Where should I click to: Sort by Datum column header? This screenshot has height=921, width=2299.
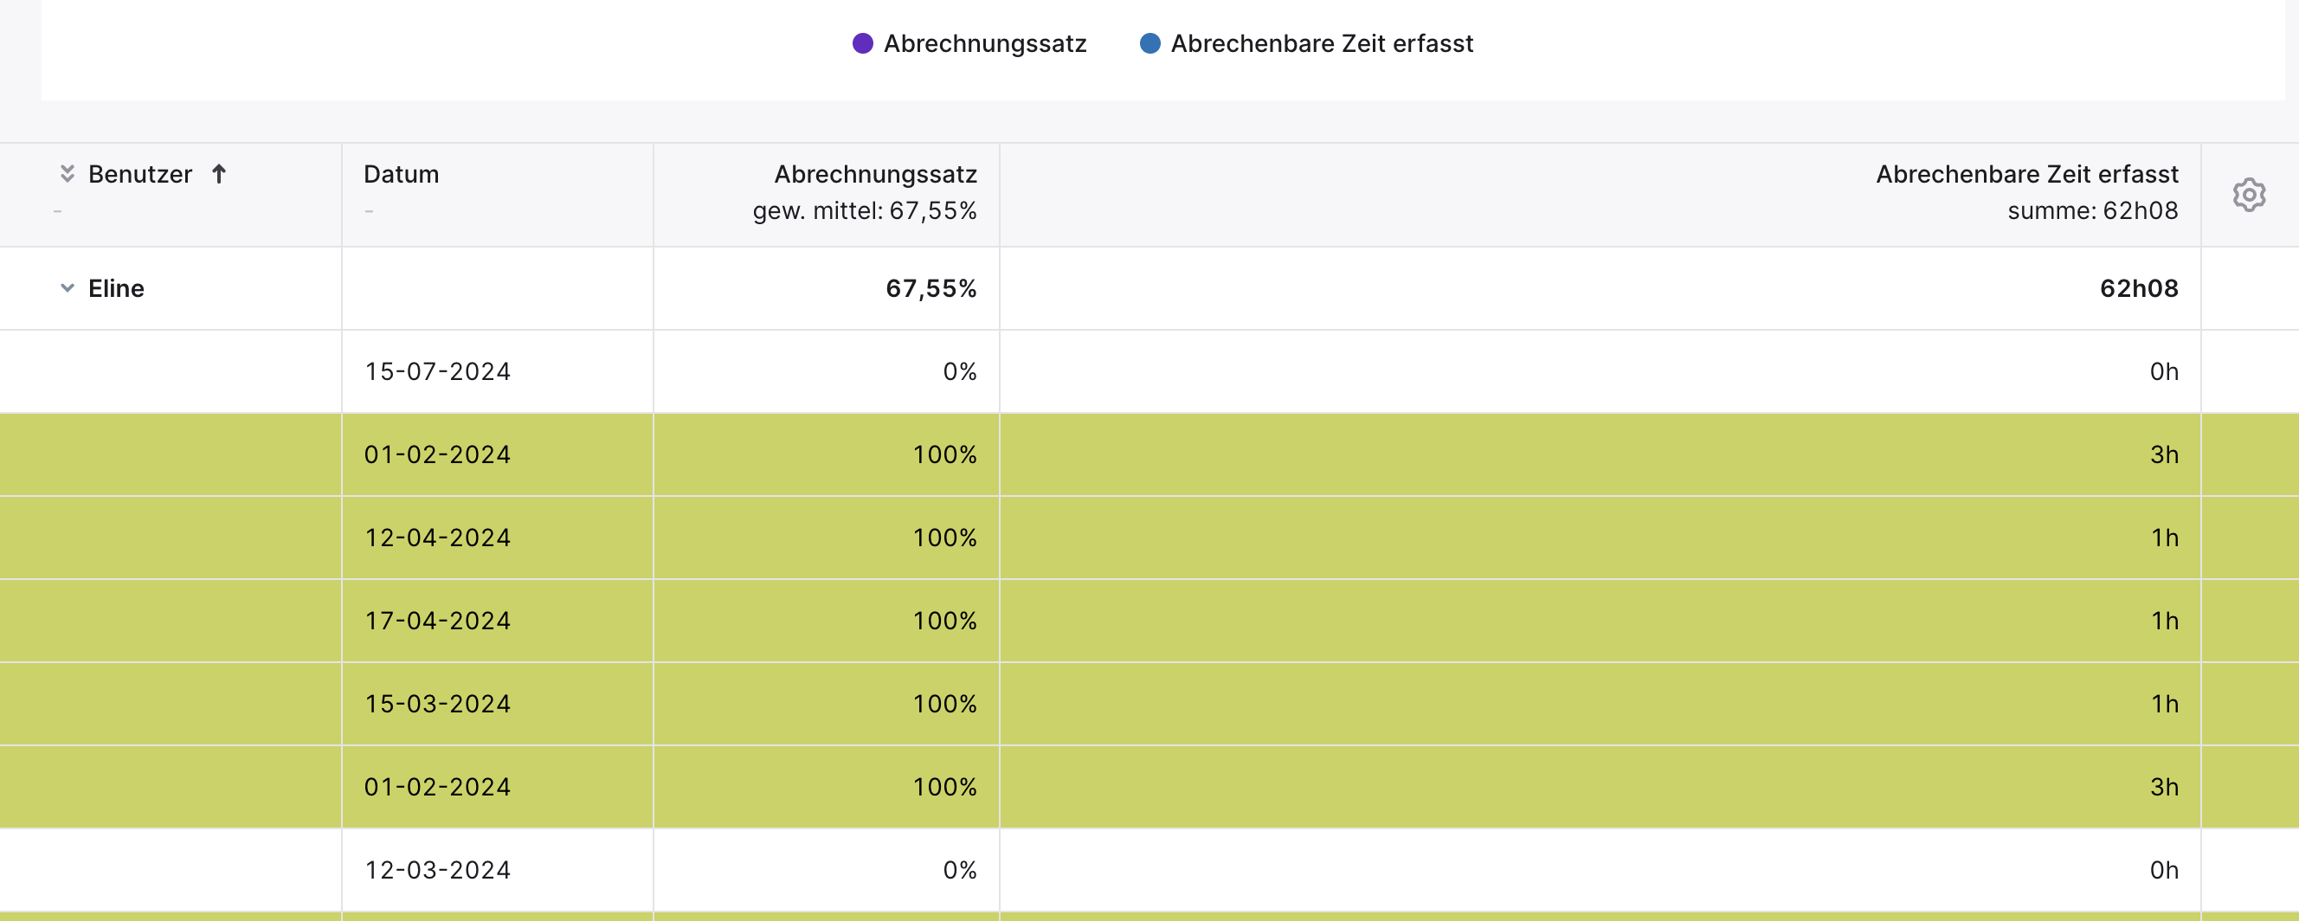click(402, 174)
